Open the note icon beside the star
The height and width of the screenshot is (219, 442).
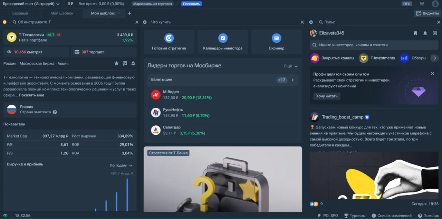point(125,64)
